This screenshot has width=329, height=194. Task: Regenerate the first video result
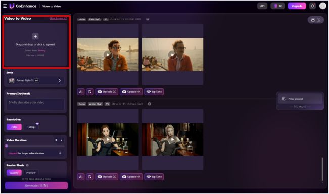pos(90,92)
